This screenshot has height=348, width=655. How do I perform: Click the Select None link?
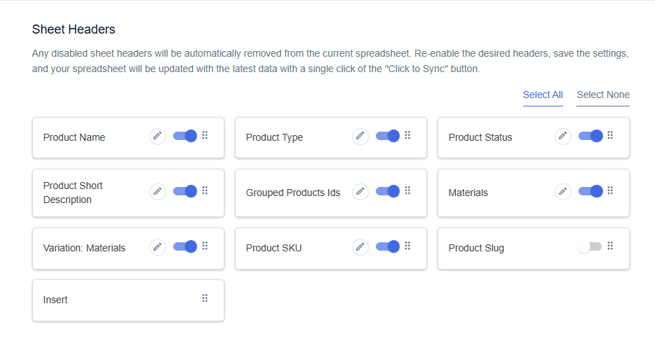[x=603, y=95]
